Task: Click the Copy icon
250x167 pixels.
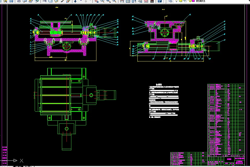Action: click(50, 1)
